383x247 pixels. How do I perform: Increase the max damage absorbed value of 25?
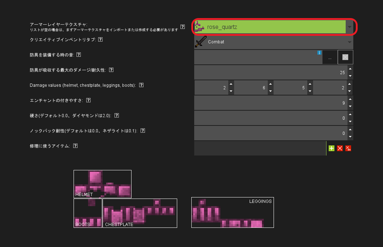pos(350,69)
